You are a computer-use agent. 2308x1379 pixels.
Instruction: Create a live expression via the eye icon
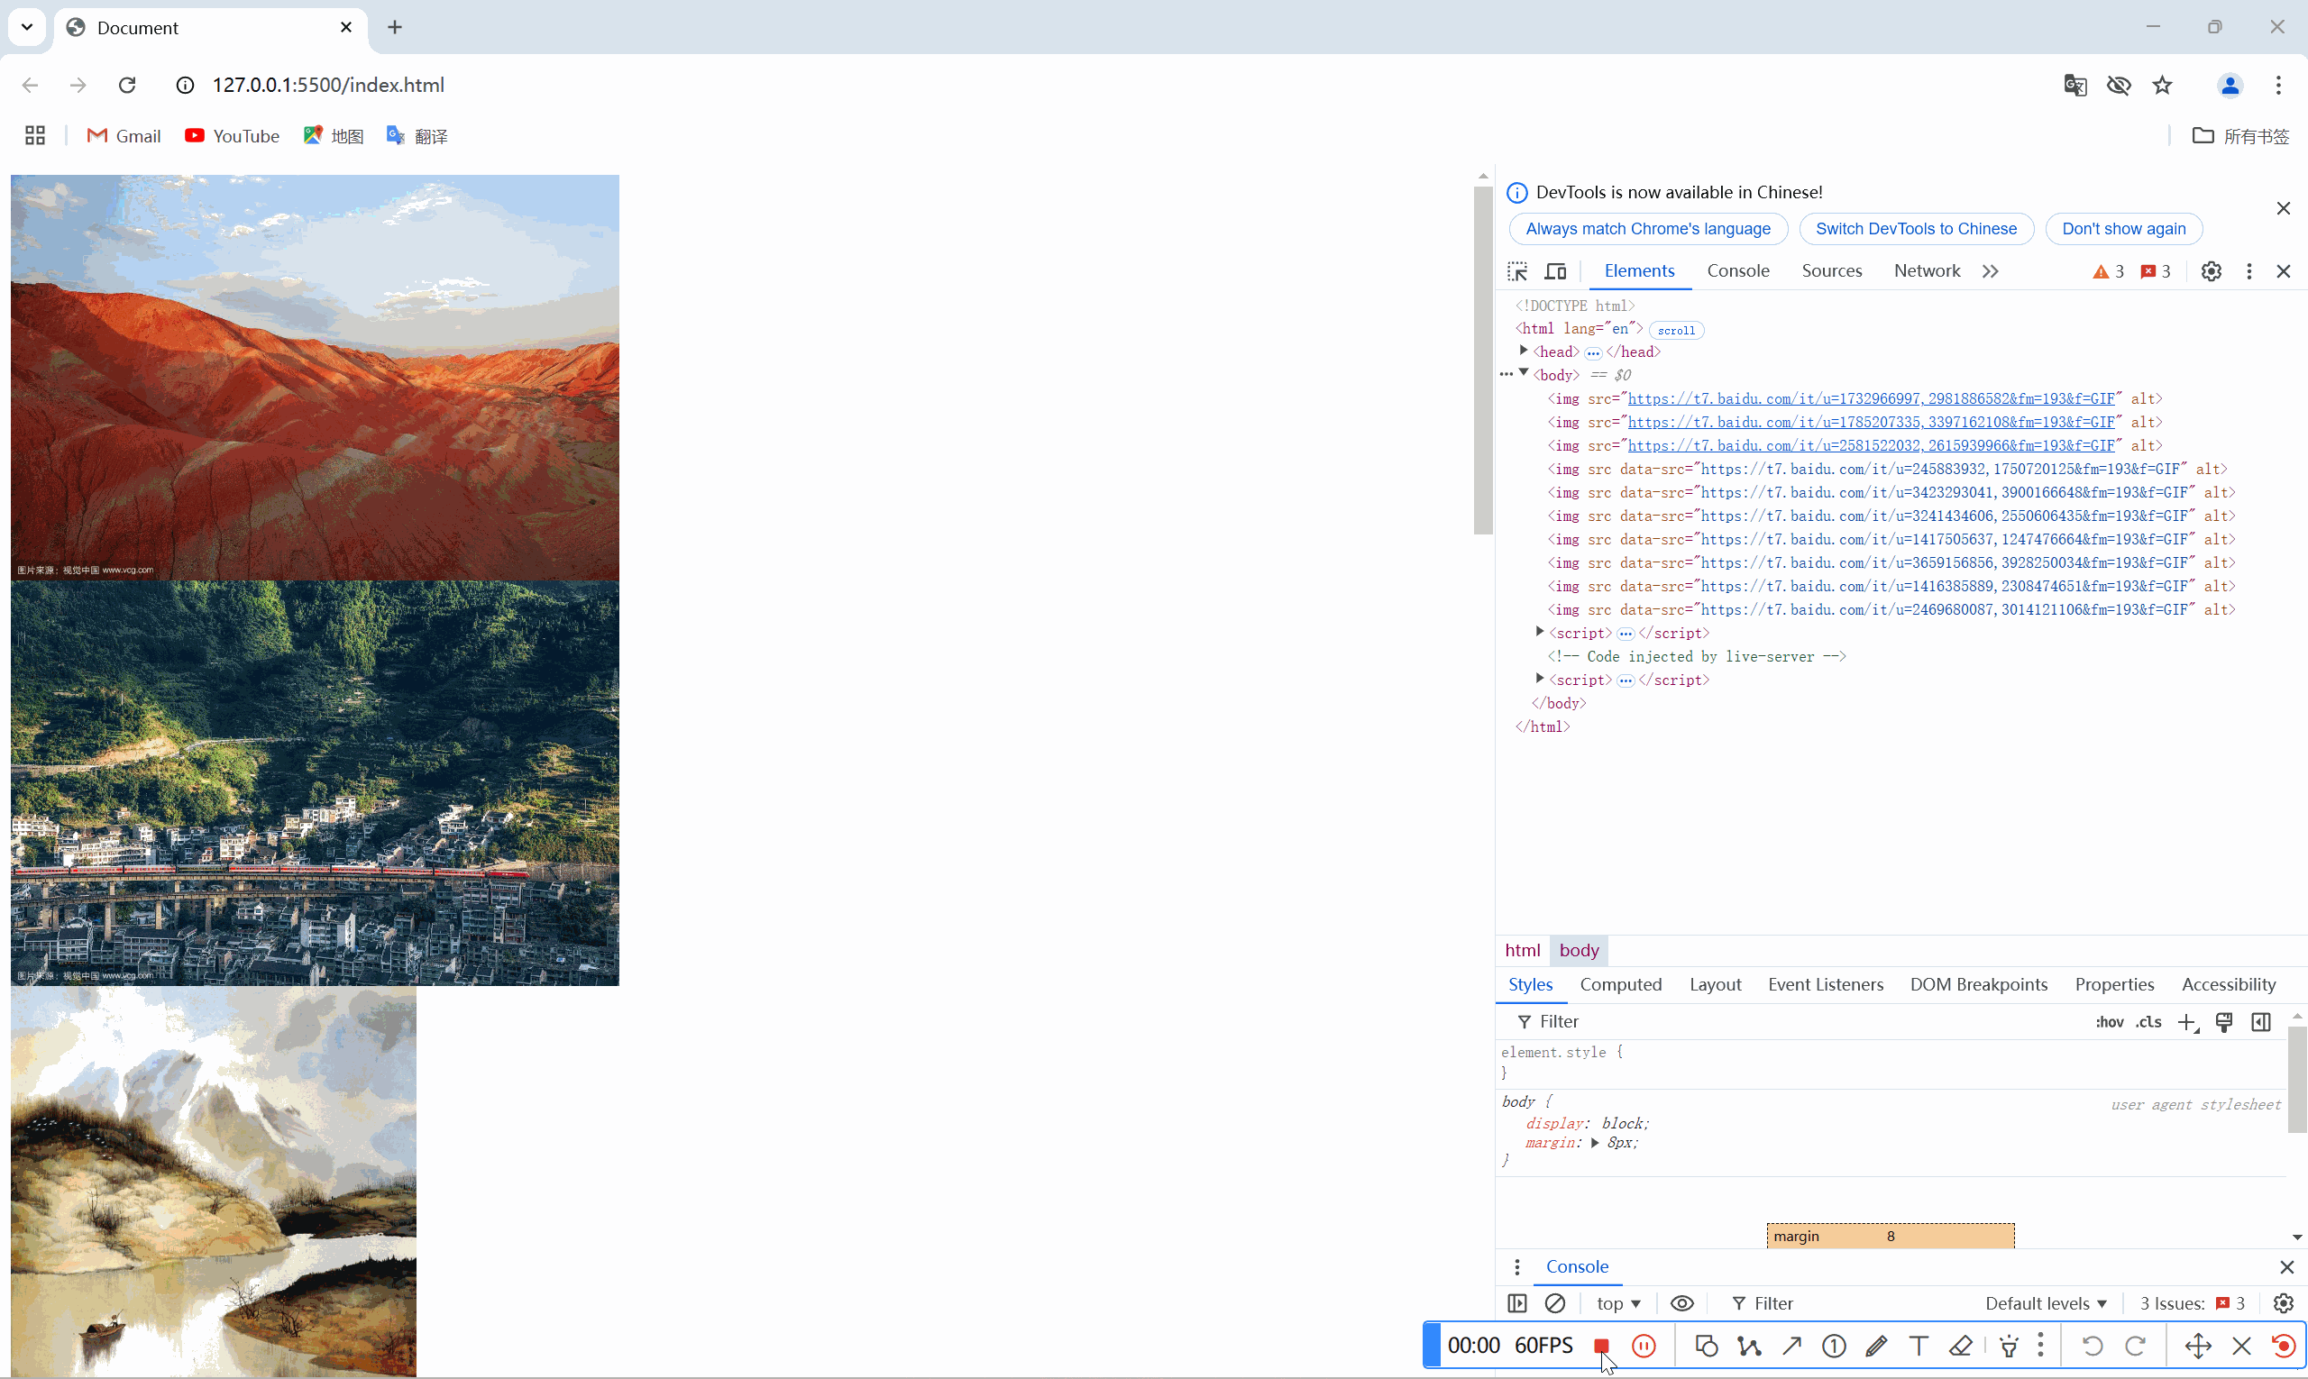click(x=1682, y=1302)
